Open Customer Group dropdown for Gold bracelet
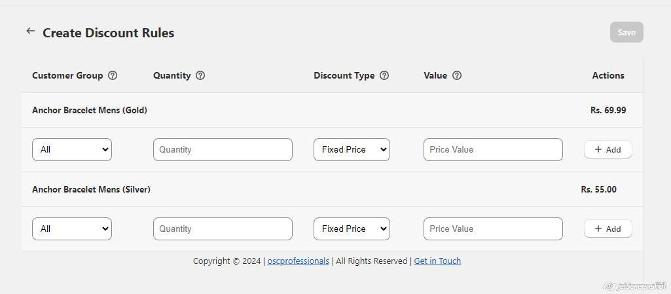Image resolution: width=671 pixels, height=294 pixels. (x=72, y=149)
